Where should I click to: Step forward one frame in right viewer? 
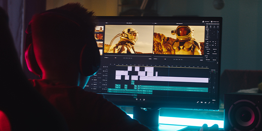[179, 60]
